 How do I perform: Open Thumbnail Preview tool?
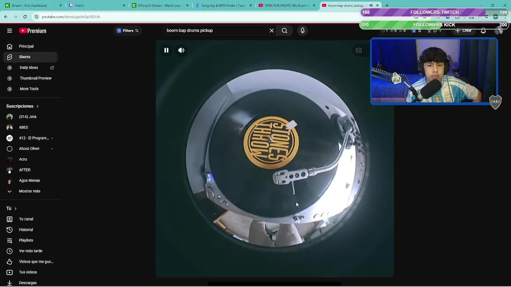click(x=30, y=78)
